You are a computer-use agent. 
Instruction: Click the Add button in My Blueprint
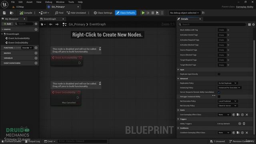point(7,24)
